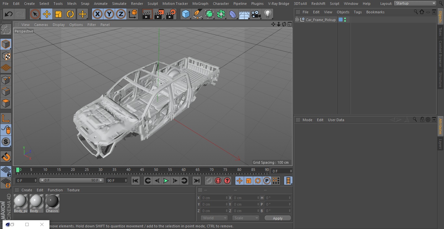Toggle Record Active Objects button
Image resolution: width=444 pixels, height=229 pixels.
point(209,181)
